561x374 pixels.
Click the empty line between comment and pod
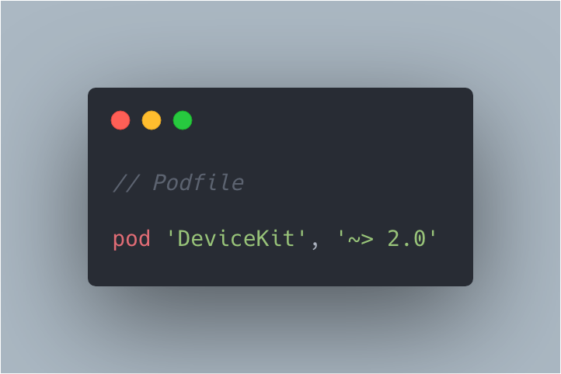[280, 211]
